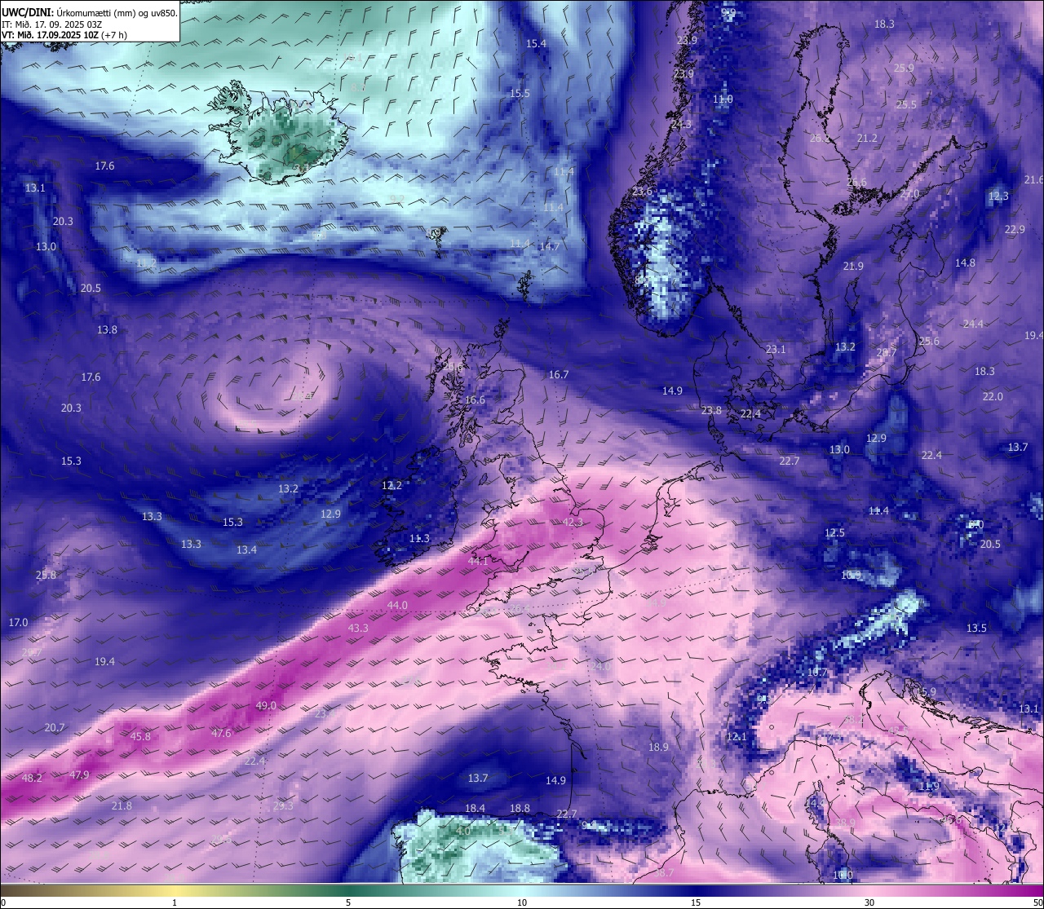Click the map value 12.2 over Ireland
The width and height of the screenshot is (1044, 909).
tap(391, 485)
